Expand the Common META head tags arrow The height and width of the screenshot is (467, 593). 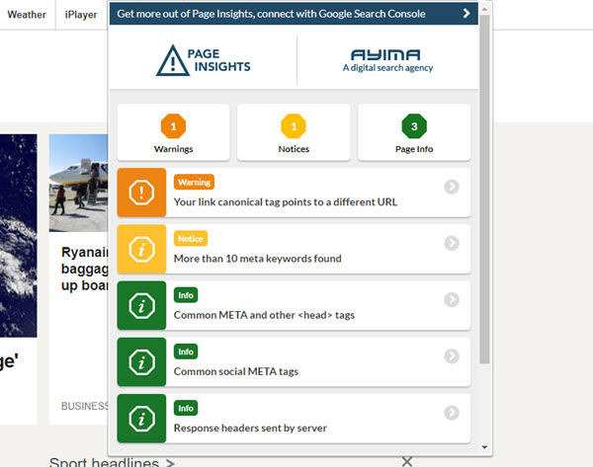(452, 299)
